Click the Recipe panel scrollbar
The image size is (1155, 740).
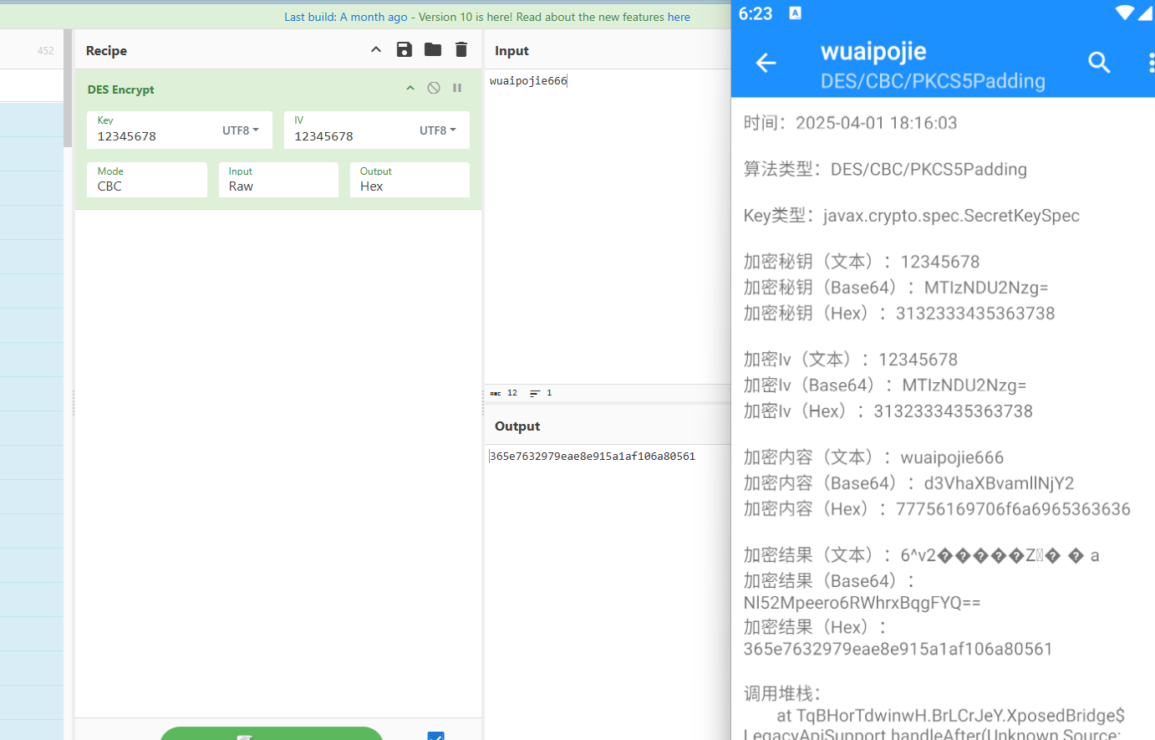(68, 88)
